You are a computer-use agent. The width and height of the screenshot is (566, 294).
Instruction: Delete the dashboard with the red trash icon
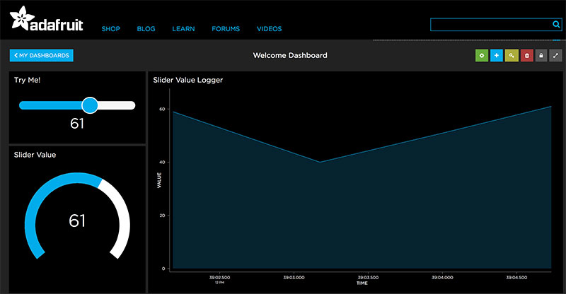pos(526,55)
